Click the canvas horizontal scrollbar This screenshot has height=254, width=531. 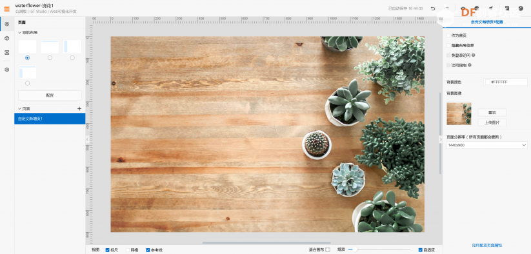266,242
